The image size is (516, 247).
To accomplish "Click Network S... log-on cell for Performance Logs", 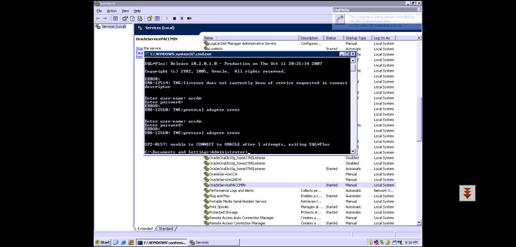I will (384, 190).
